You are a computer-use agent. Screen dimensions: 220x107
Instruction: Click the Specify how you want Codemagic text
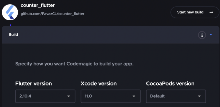pos(74,64)
